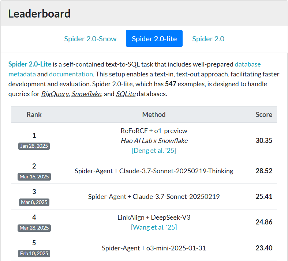The image size is (288, 261).
Task: Click the Score column header
Action: coord(263,114)
